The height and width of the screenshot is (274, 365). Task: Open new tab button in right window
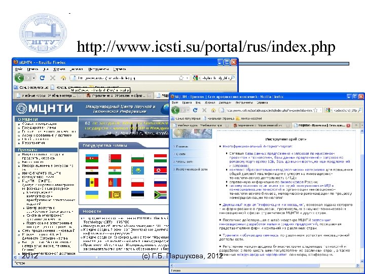(356, 125)
